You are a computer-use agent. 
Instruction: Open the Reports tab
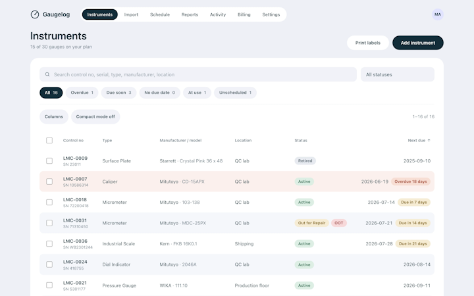(x=190, y=14)
